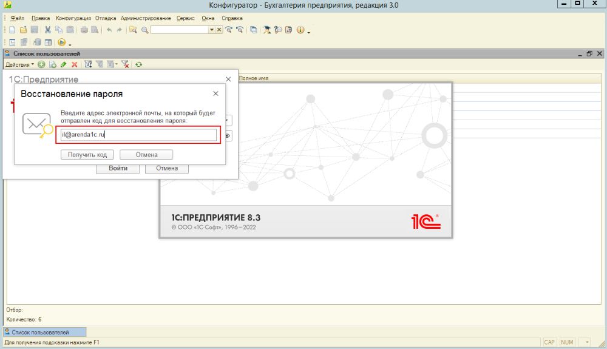The image size is (607, 349).
Task: Open the information icon in the toolbar
Action: (x=300, y=30)
